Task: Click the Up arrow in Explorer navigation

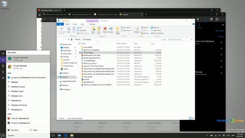Action: [x=68, y=39]
